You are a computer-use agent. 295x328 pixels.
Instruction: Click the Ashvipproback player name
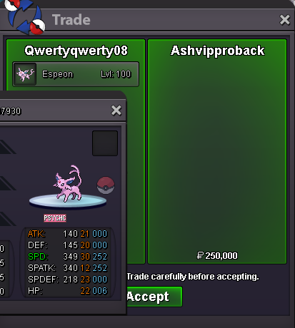217,51
